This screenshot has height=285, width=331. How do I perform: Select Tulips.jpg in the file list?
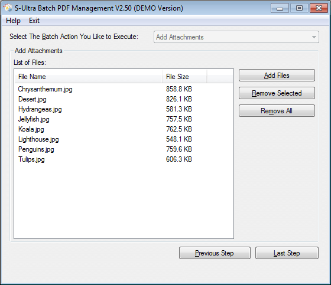pyautogui.click(x=31, y=159)
